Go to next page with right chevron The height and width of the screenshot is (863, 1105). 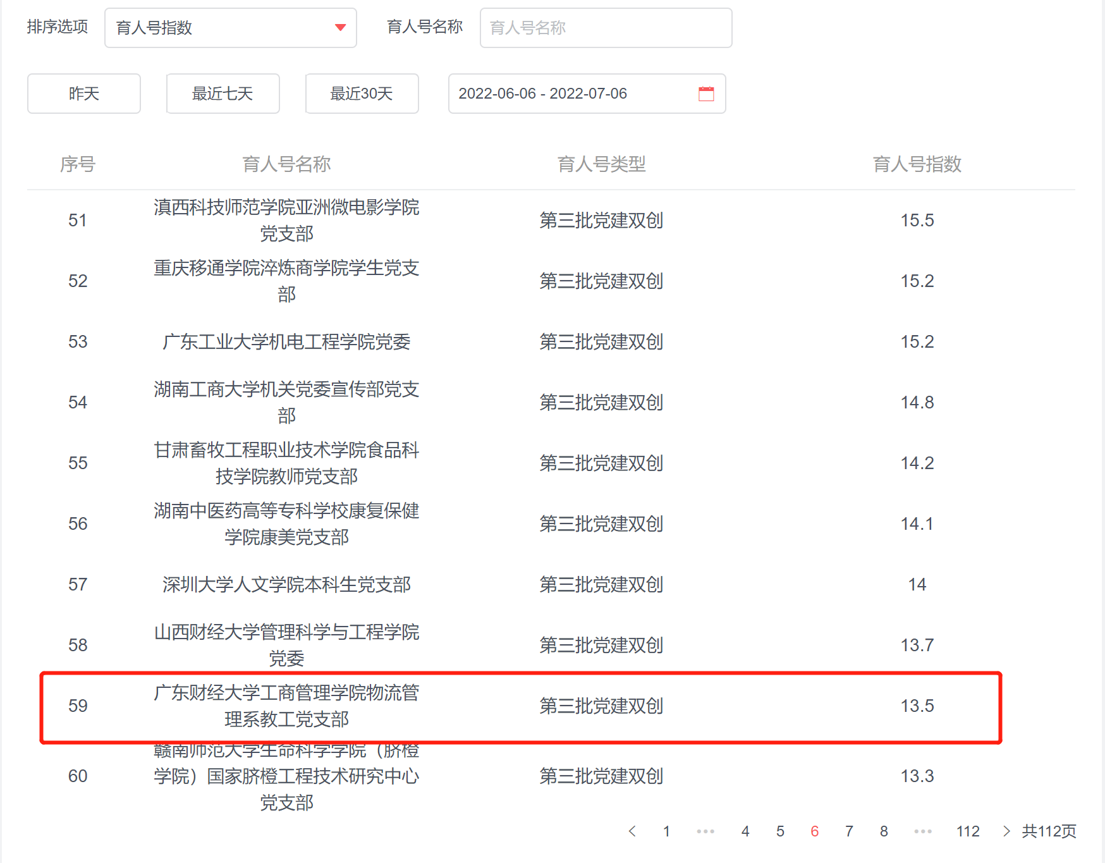pos(1006,831)
